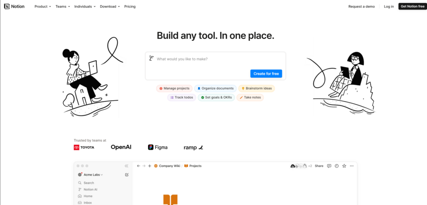Select Search in the sidebar
The image size is (427, 205).
coord(88,183)
